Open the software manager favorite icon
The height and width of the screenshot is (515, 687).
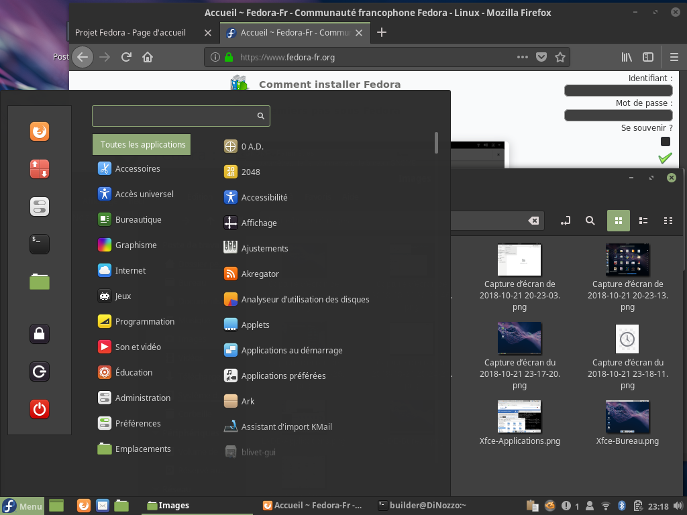(x=40, y=169)
